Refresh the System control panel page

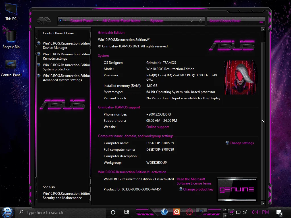click(x=201, y=21)
